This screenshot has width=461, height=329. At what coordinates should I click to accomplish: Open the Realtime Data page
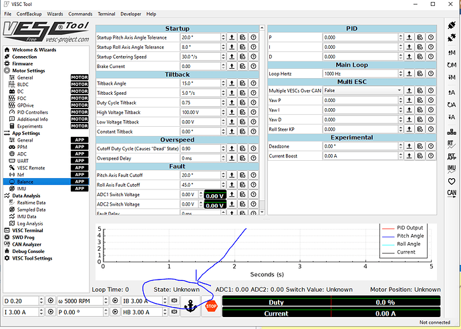pyautogui.click(x=31, y=202)
